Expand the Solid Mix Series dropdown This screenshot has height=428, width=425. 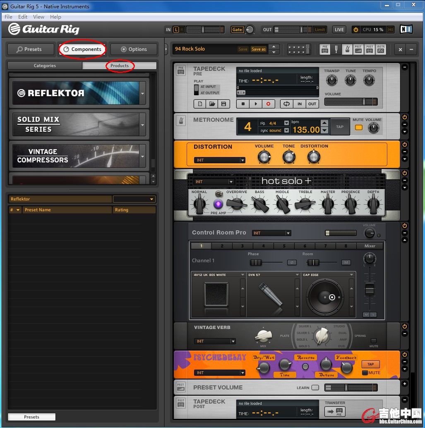[x=143, y=125]
